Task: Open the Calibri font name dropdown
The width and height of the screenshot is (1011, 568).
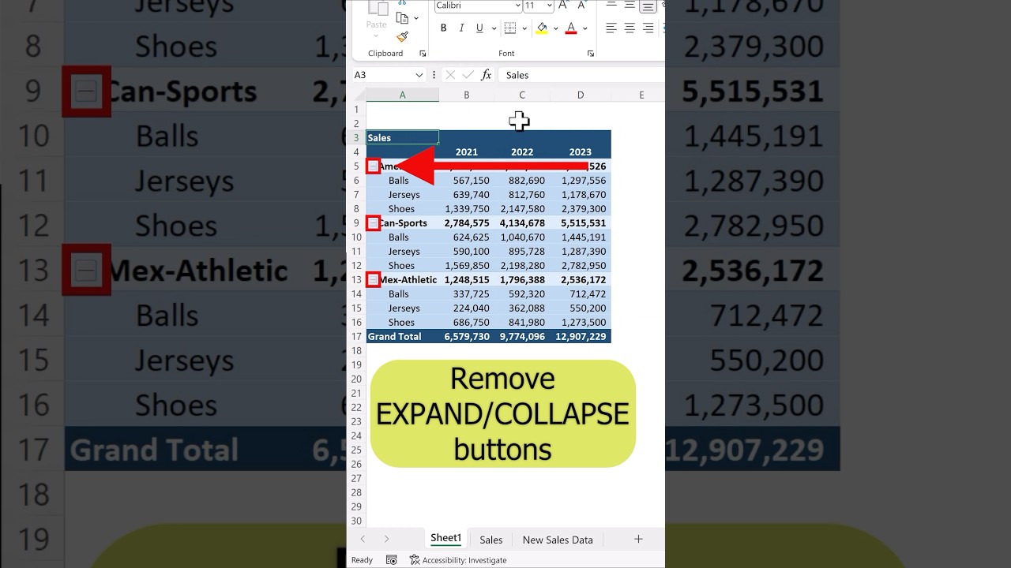Action: click(x=518, y=6)
